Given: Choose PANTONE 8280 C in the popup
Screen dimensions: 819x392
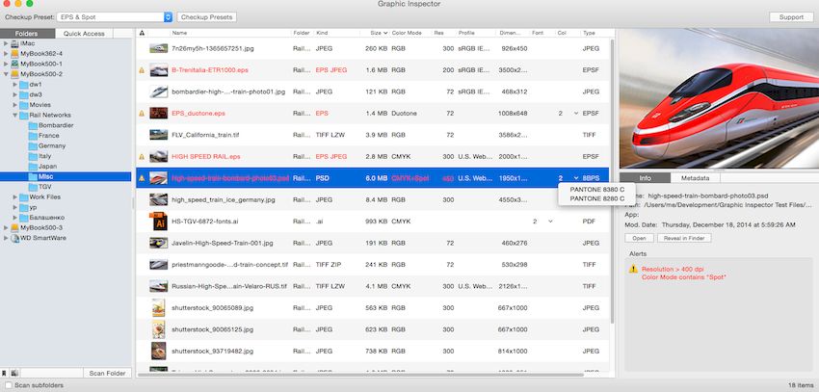Looking at the screenshot, I should [x=597, y=198].
